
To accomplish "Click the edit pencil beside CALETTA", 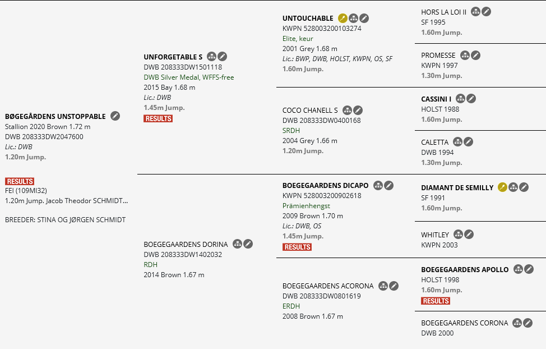I will pos(469,142).
